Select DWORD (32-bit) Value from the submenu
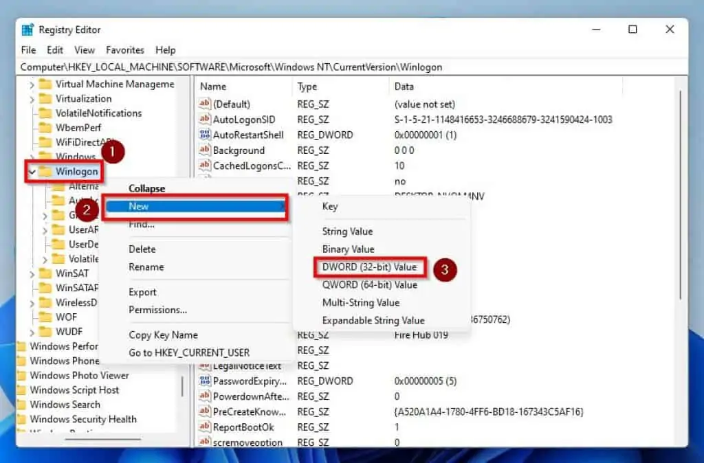The height and width of the screenshot is (463, 704). point(369,267)
